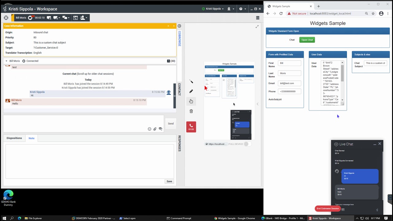Open the Windows Start menu
393x221 pixels.
point(4,218)
